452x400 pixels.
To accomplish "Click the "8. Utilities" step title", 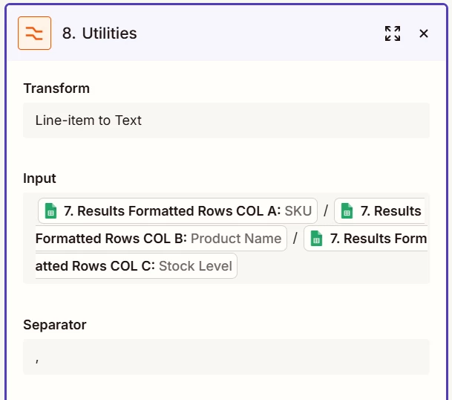I will click(x=99, y=33).
